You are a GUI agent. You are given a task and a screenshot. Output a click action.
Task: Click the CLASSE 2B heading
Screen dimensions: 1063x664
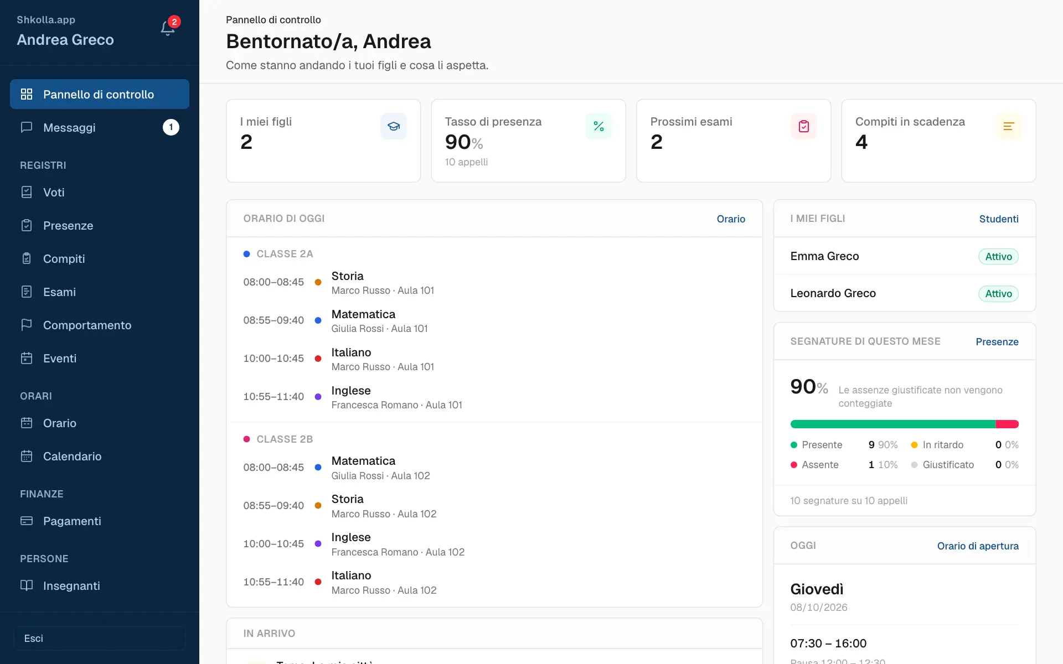(x=285, y=439)
